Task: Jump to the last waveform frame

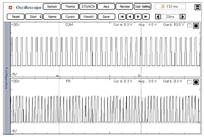Action: (146, 17)
